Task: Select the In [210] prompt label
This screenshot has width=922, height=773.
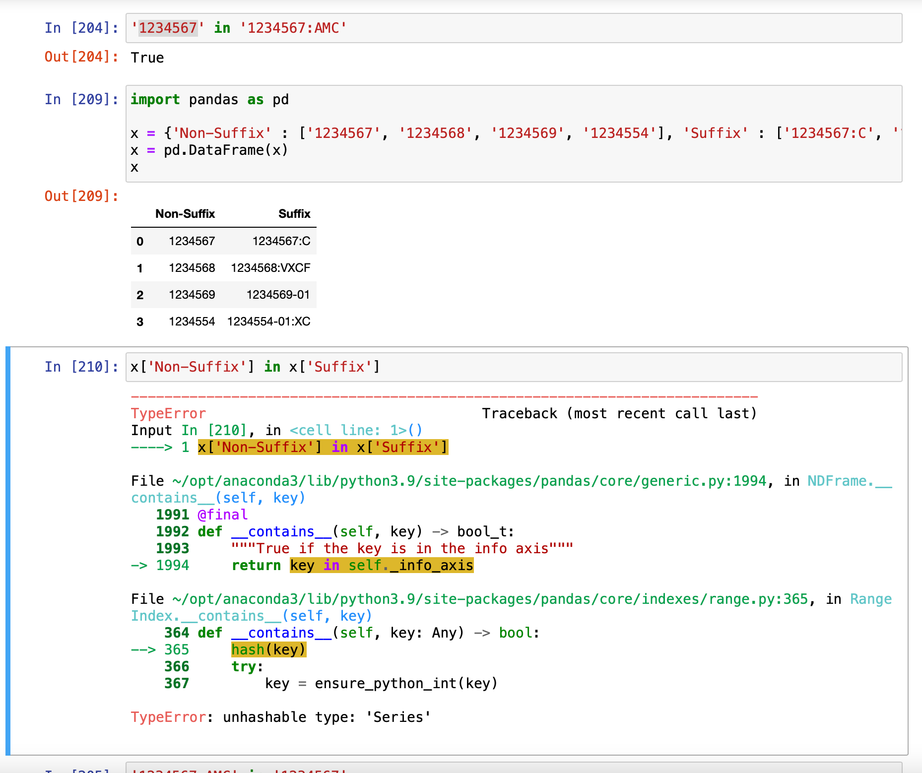Action: pyautogui.click(x=82, y=367)
